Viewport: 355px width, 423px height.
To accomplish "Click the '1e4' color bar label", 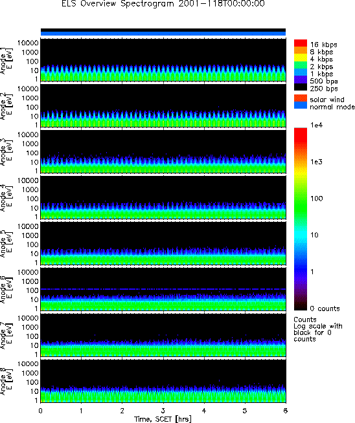I will pos(316,125).
